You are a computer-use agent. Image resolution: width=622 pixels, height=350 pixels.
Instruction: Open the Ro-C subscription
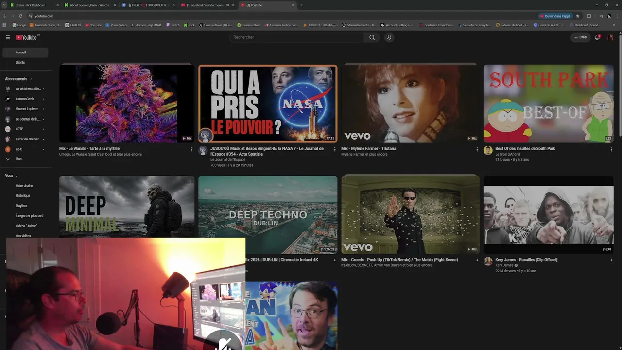25,149
